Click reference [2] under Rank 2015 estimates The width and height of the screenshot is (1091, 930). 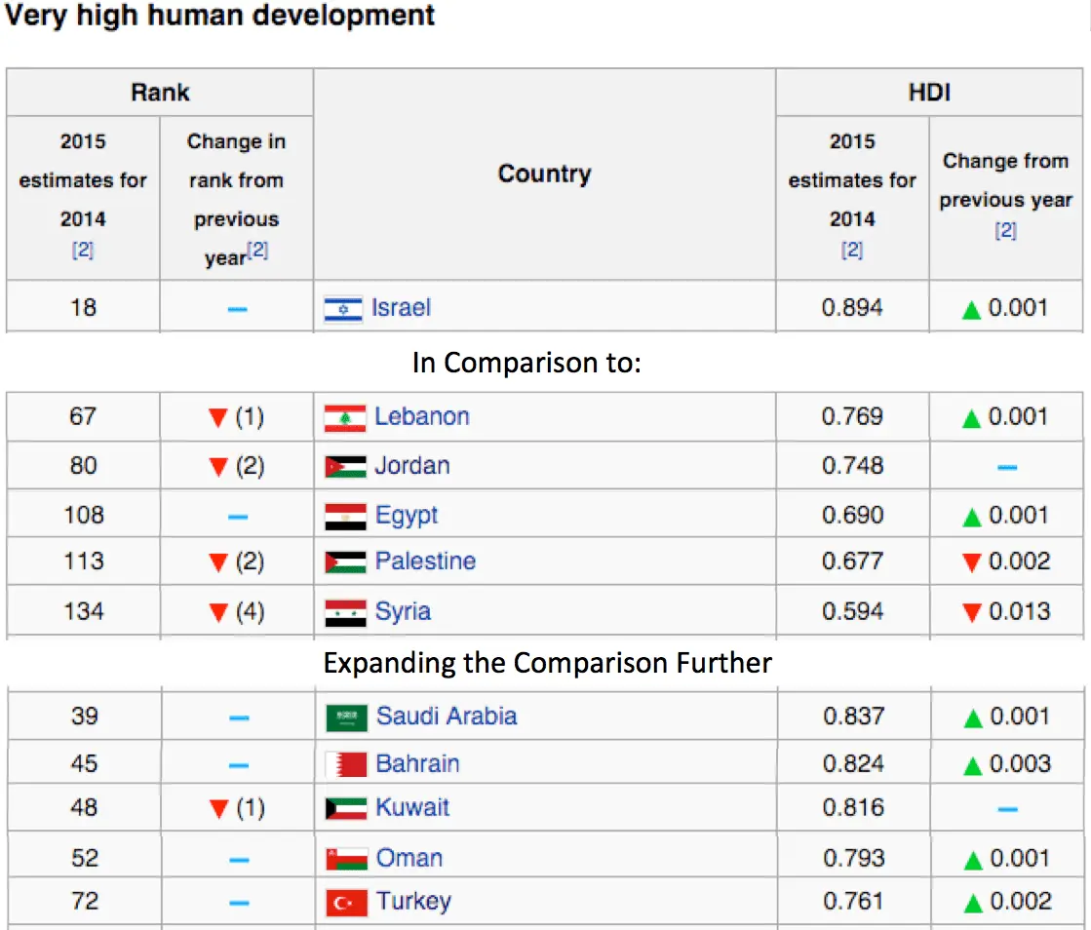click(83, 251)
